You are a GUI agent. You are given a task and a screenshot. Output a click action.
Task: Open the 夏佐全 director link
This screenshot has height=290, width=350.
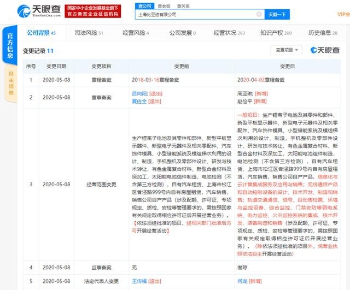[139, 102]
